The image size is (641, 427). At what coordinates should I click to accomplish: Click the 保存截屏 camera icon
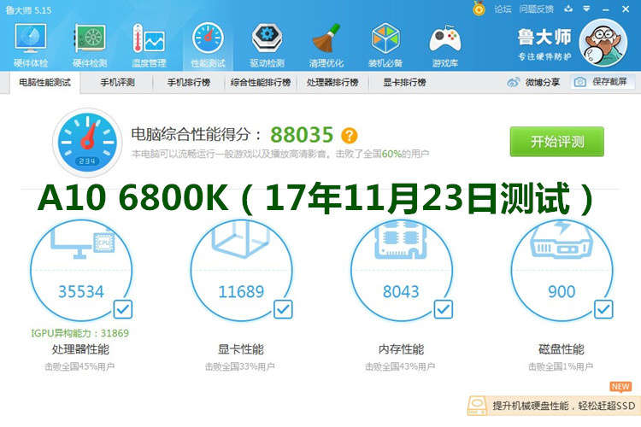click(x=579, y=82)
